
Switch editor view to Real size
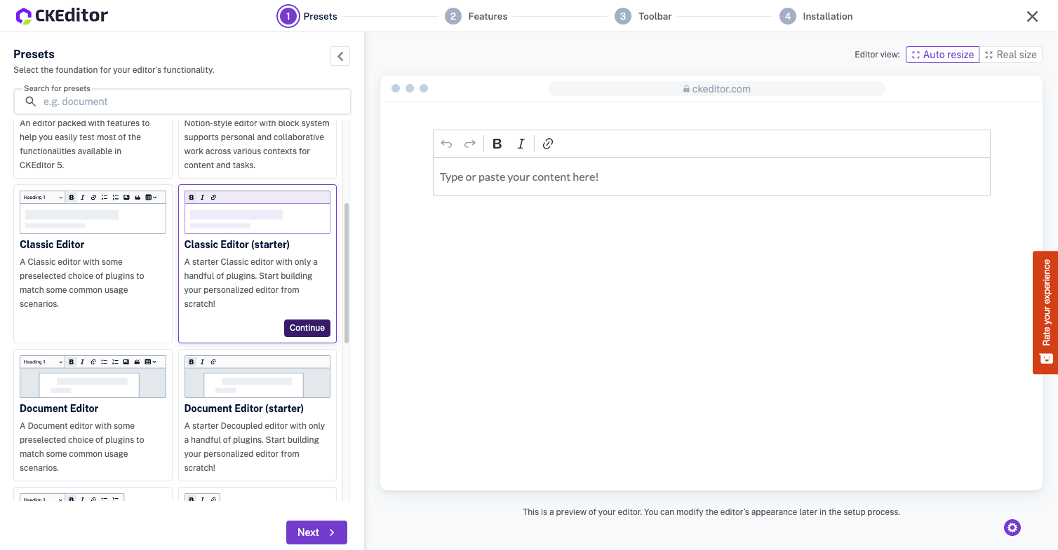tap(1010, 55)
